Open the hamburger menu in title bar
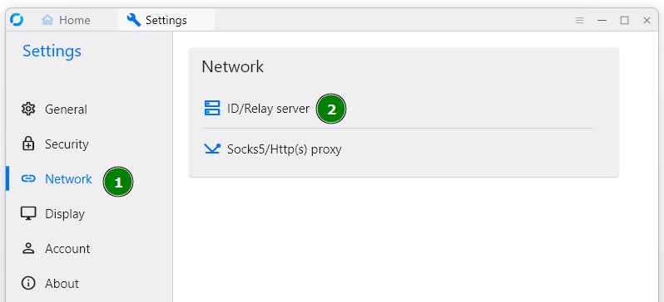 click(579, 20)
